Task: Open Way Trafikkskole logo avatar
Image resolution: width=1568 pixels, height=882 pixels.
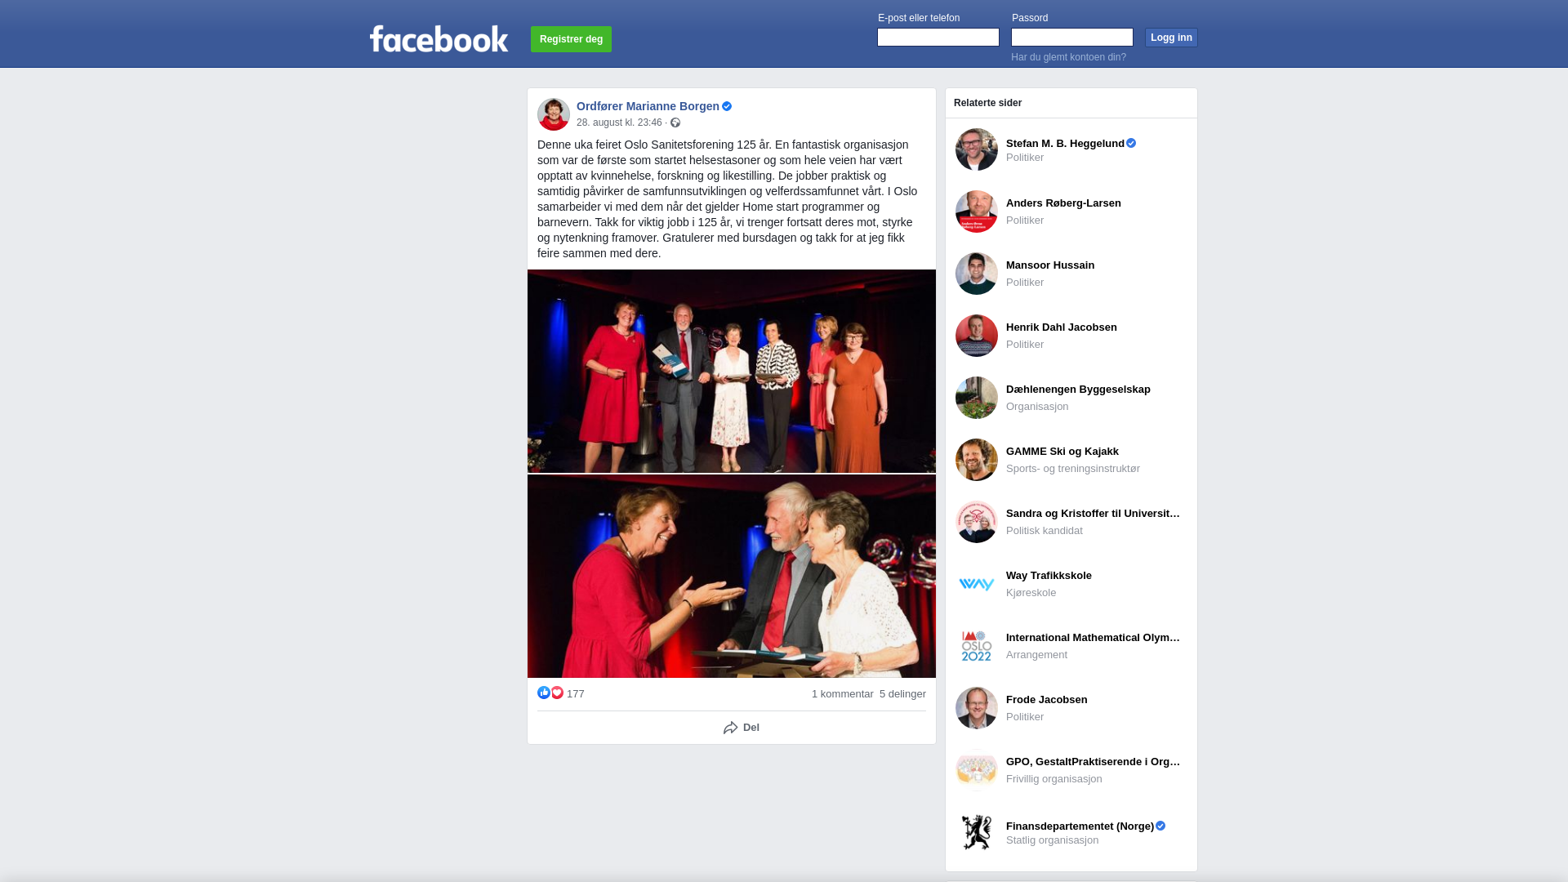Action: pos(977,584)
